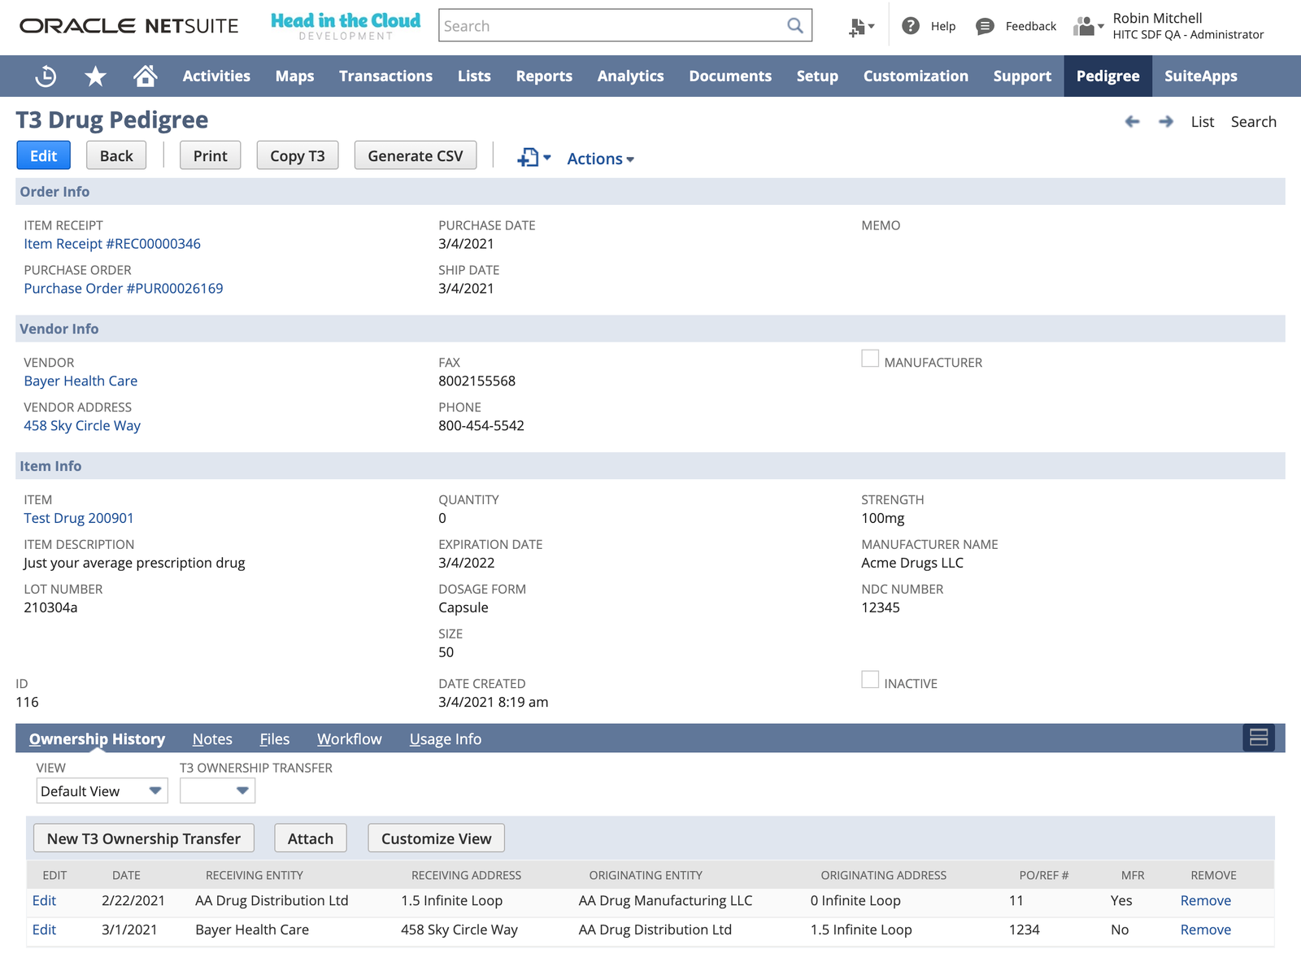
Task: Click the Generate CSV button
Action: pyautogui.click(x=416, y=155)
